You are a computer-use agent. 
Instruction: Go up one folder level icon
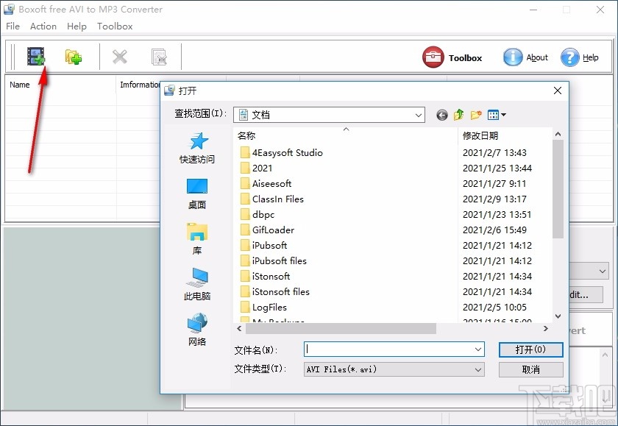click(458, 115)
